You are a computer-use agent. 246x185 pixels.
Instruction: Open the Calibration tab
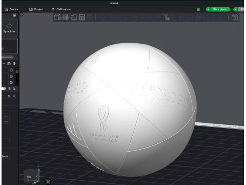pos(61,9)
